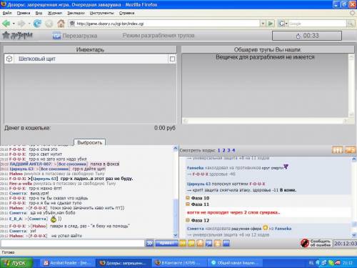
Task: Click the 00:33 timer button
Action: [307, 36]
